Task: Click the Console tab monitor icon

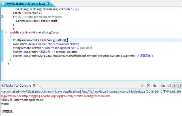Action: click(x=17, y=85)
